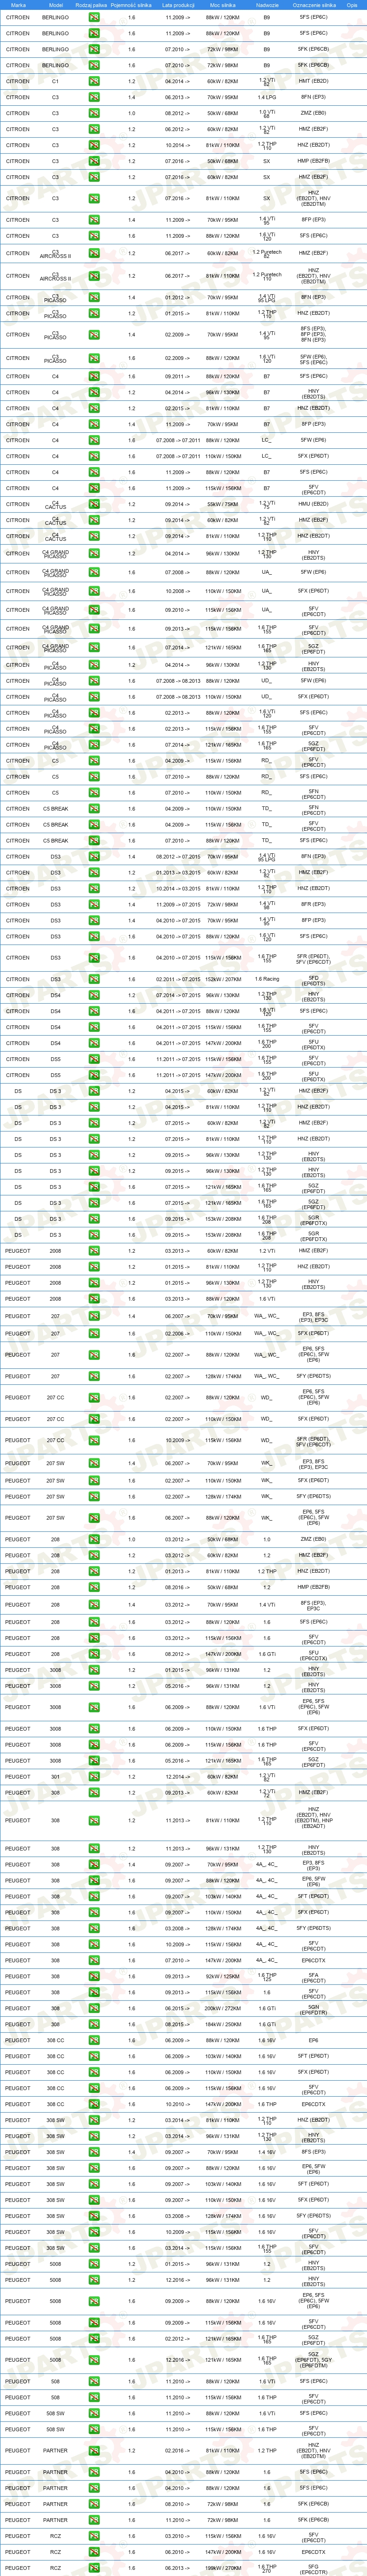Select the '55kW / 75KM' power cell for C4 Cactus
The width and height of the screenshot is (367, 2576).
tap(222, 504)
